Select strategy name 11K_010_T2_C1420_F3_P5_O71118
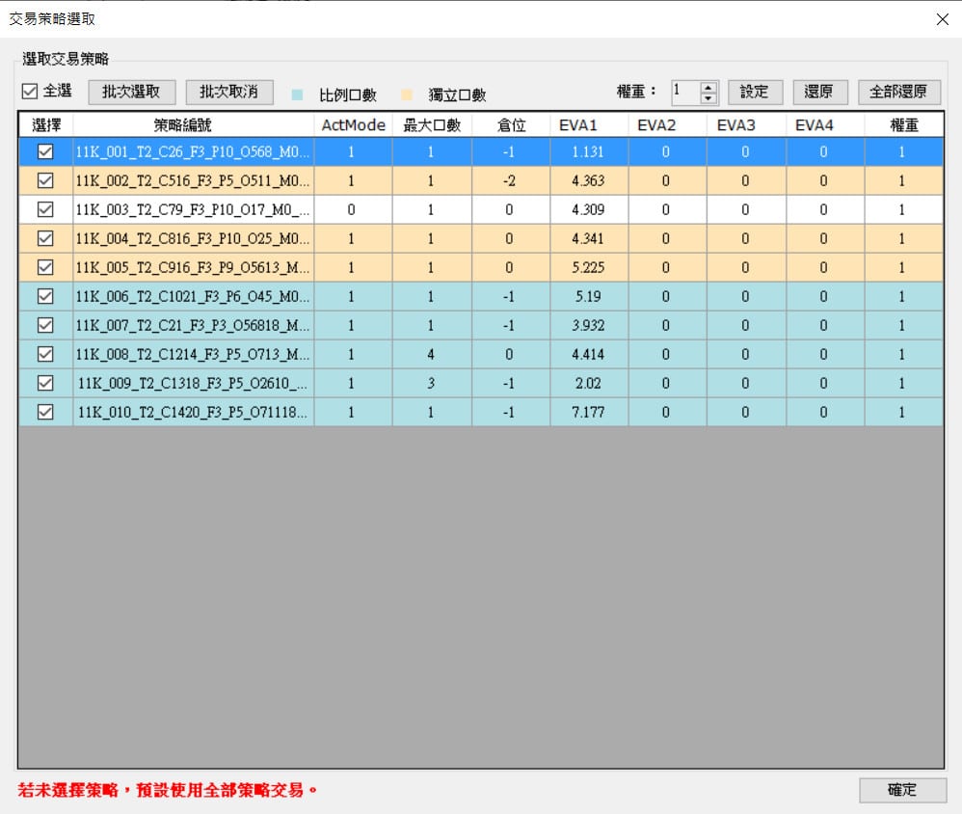Viewport: 962px width, 814px height. click(193, 412)
